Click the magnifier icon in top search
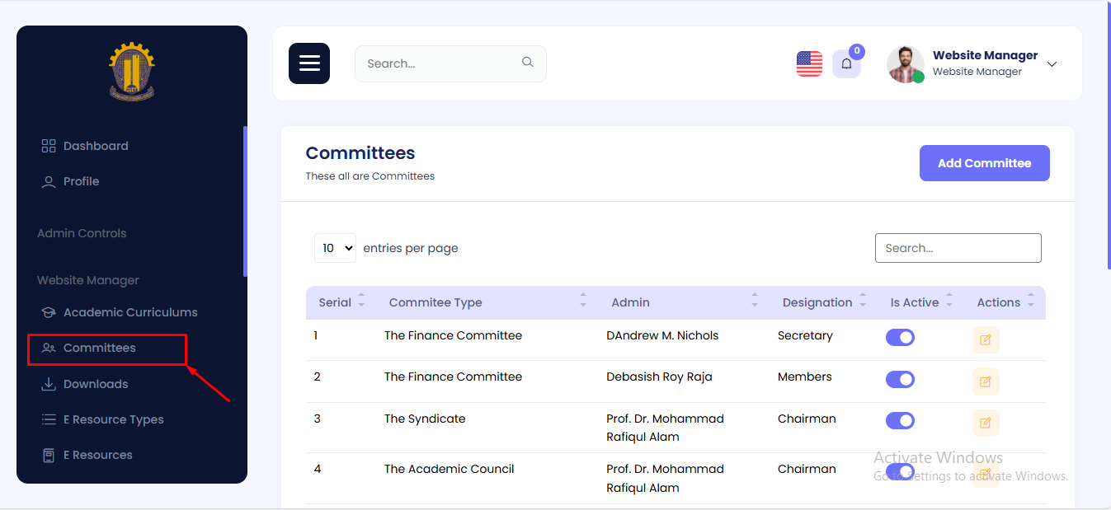1111x510 pixels. coord(528,63)
